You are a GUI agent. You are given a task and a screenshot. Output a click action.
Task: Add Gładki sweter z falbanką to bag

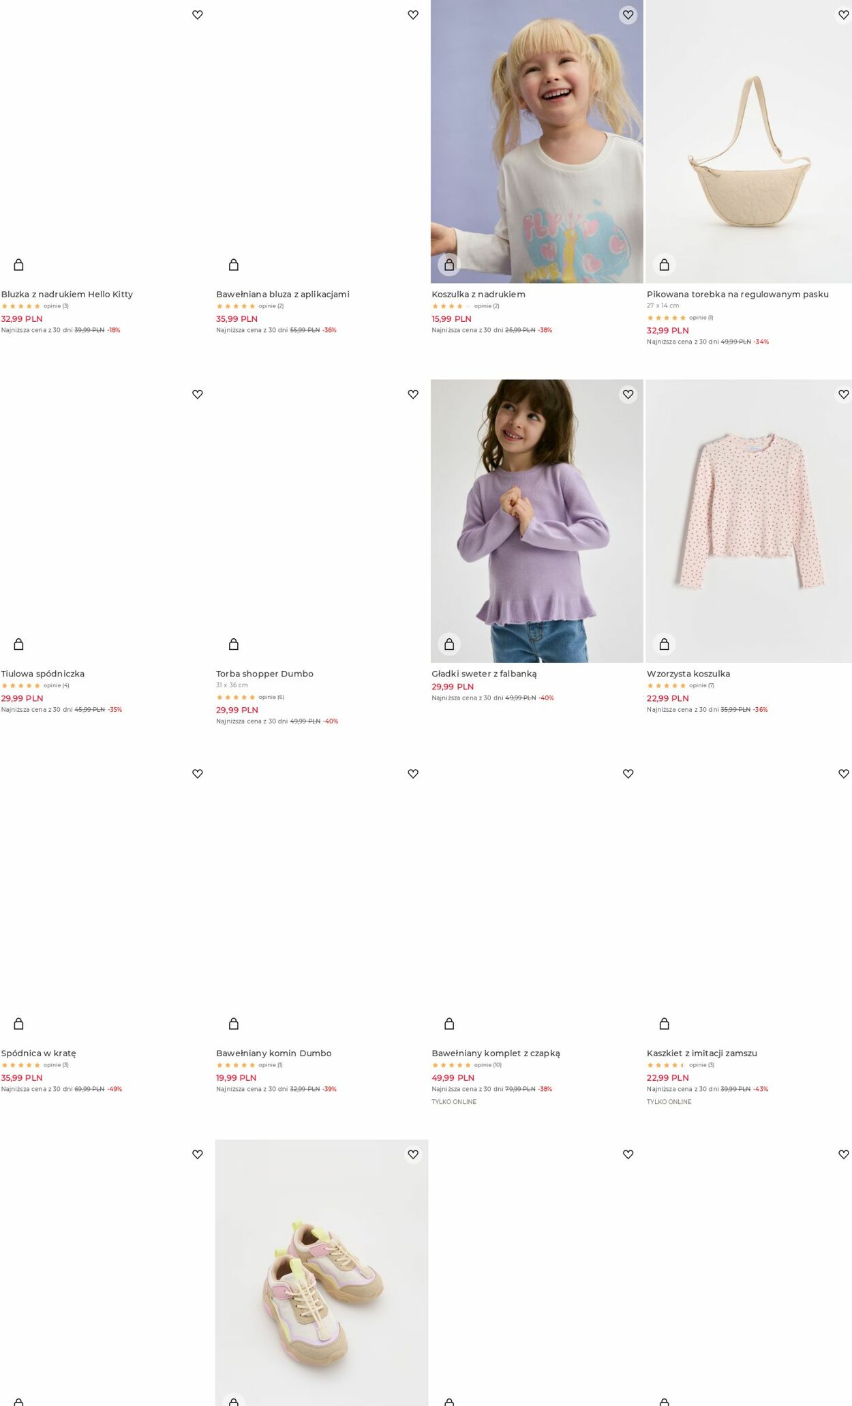[x=449, y=644]
